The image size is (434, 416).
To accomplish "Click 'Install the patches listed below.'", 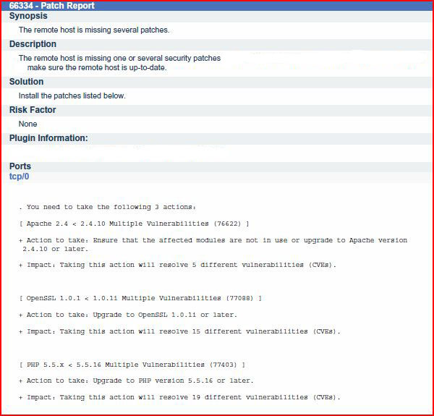I will 72,95.
